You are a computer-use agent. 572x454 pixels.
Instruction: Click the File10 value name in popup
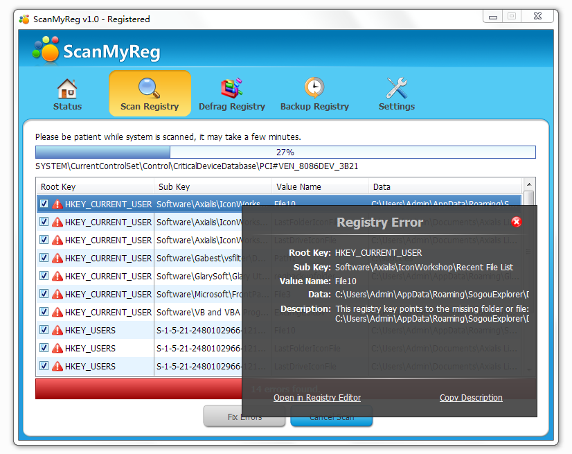pos(346,281)
